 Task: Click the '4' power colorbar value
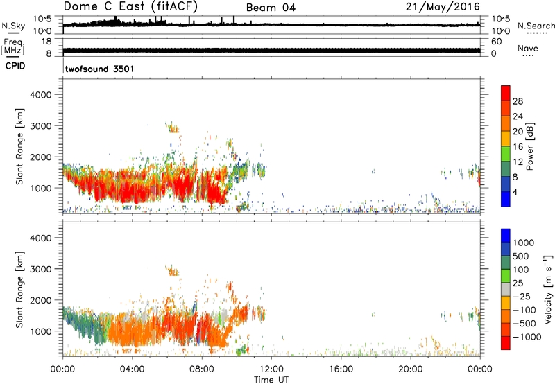point(515,192)
